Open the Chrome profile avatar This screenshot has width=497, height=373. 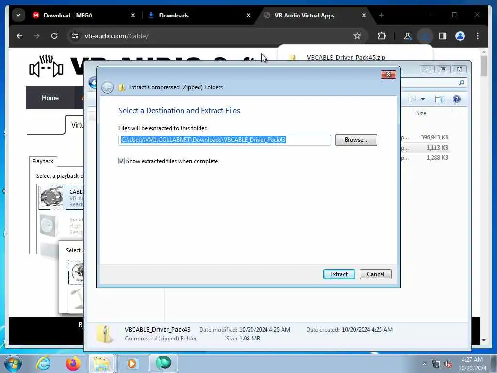[460, 36]
